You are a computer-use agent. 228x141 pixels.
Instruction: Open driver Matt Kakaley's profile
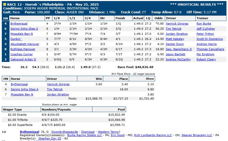click(x=175, y=39)
